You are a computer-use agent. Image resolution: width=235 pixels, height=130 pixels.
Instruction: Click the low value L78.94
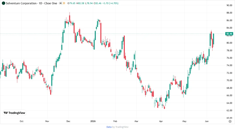89,3
